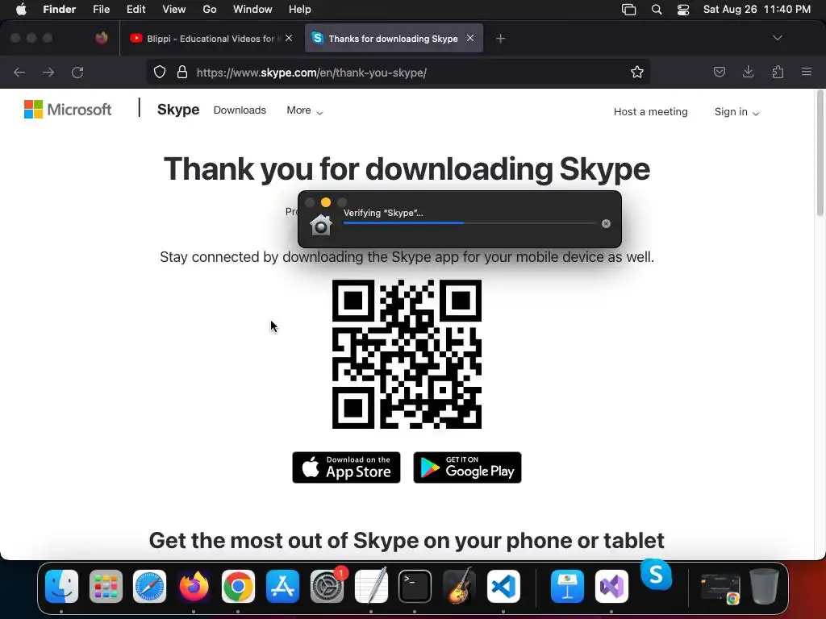Open Firefox from the Dock
This screenshot has width=826, height=619.
[194, 587]
